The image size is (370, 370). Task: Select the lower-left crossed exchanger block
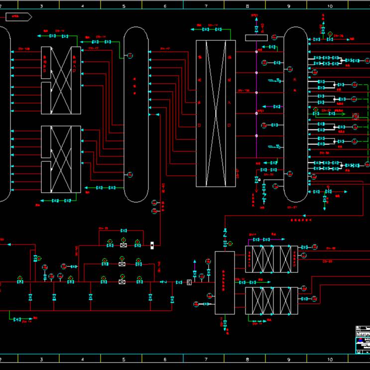61,159
